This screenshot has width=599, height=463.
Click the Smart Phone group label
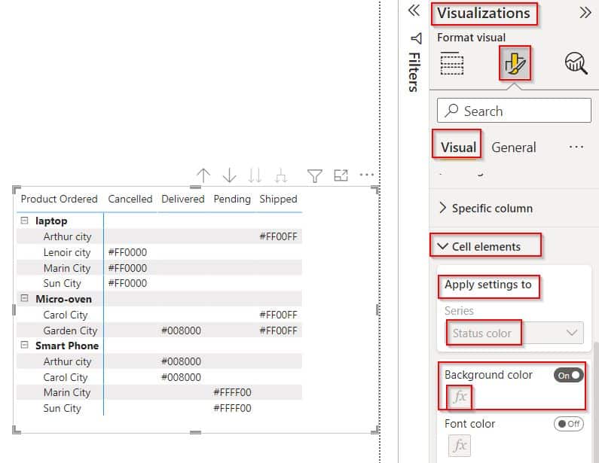(67, 346)
